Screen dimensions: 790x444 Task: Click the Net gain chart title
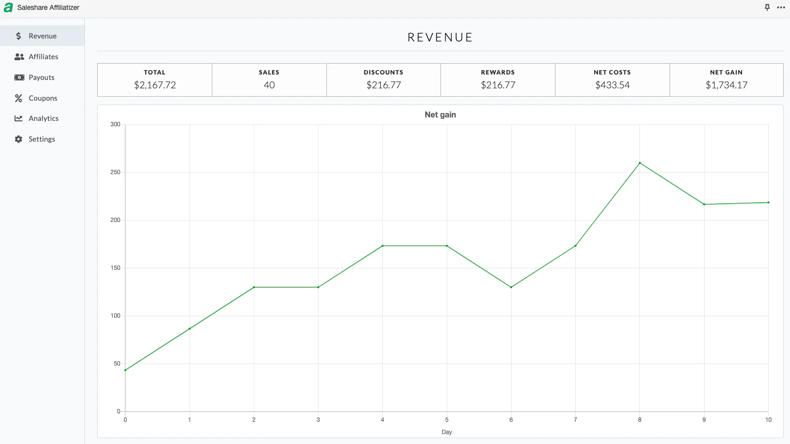(440, 114)
